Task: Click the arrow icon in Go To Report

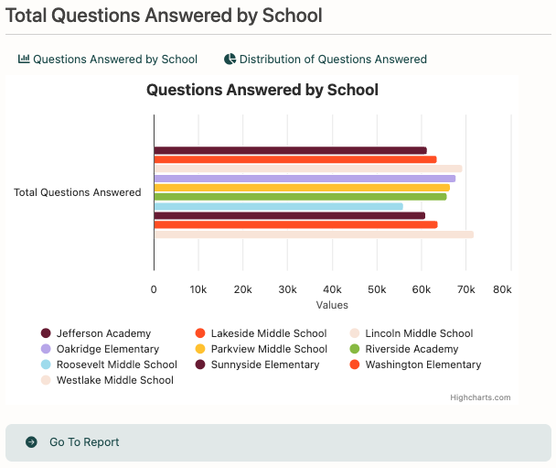Action: (31, 442)
